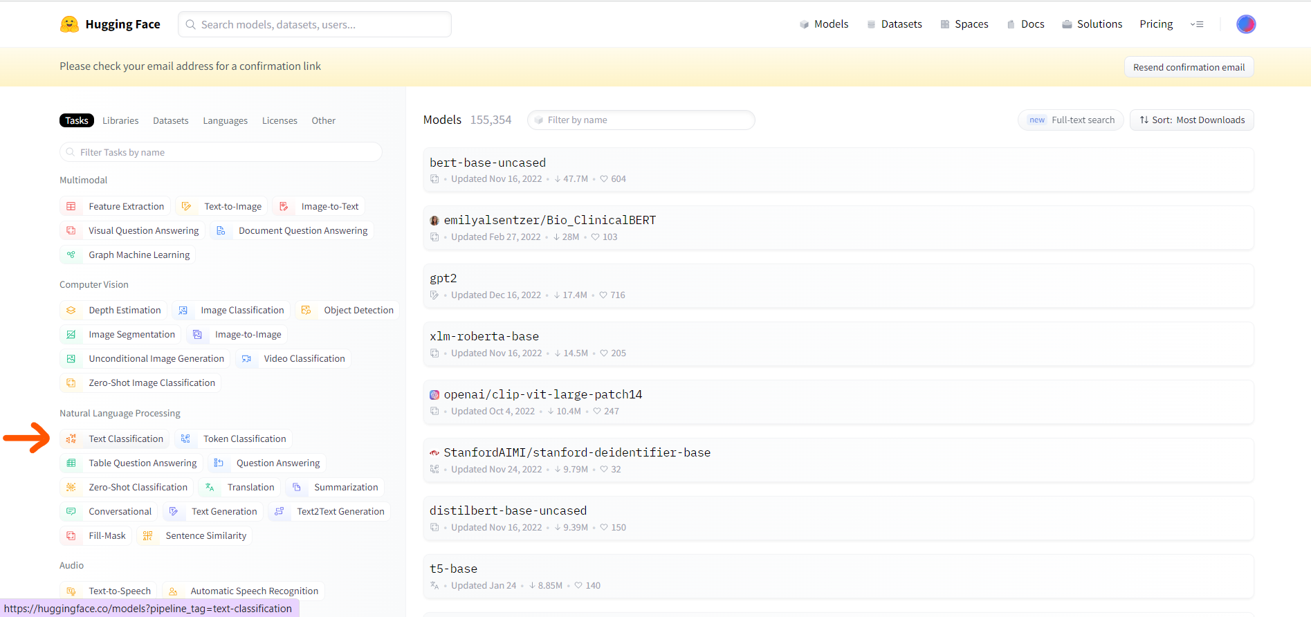Click the Token Classification icon
This screenshot has height=617, width=1311.
point(185,439)
